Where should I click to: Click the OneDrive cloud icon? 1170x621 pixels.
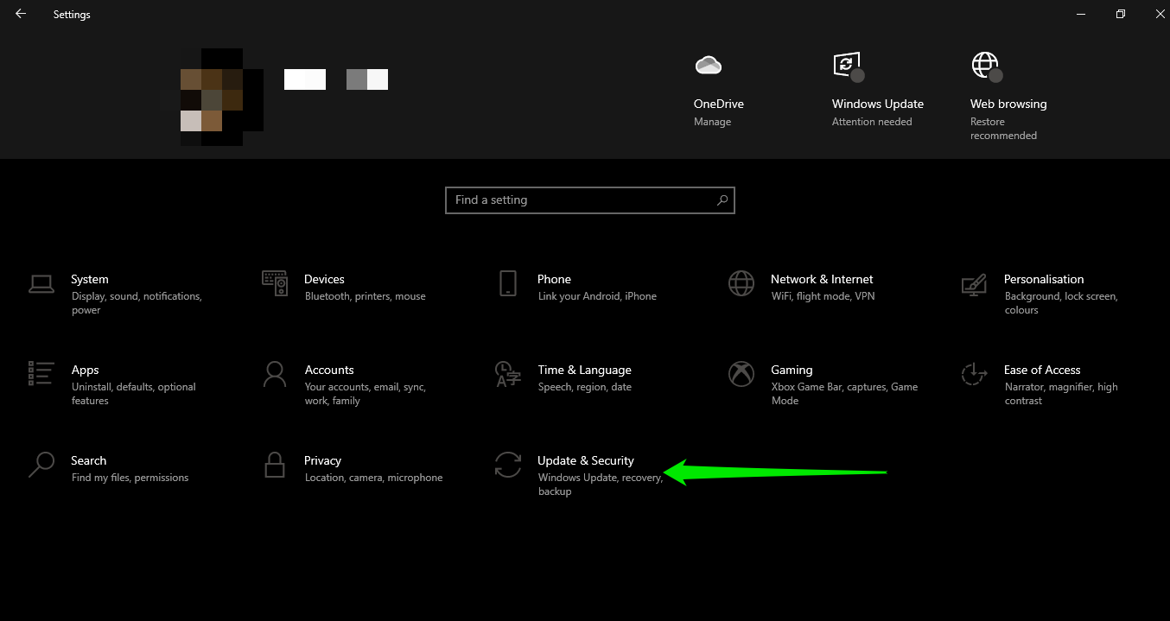coord(708,65)
